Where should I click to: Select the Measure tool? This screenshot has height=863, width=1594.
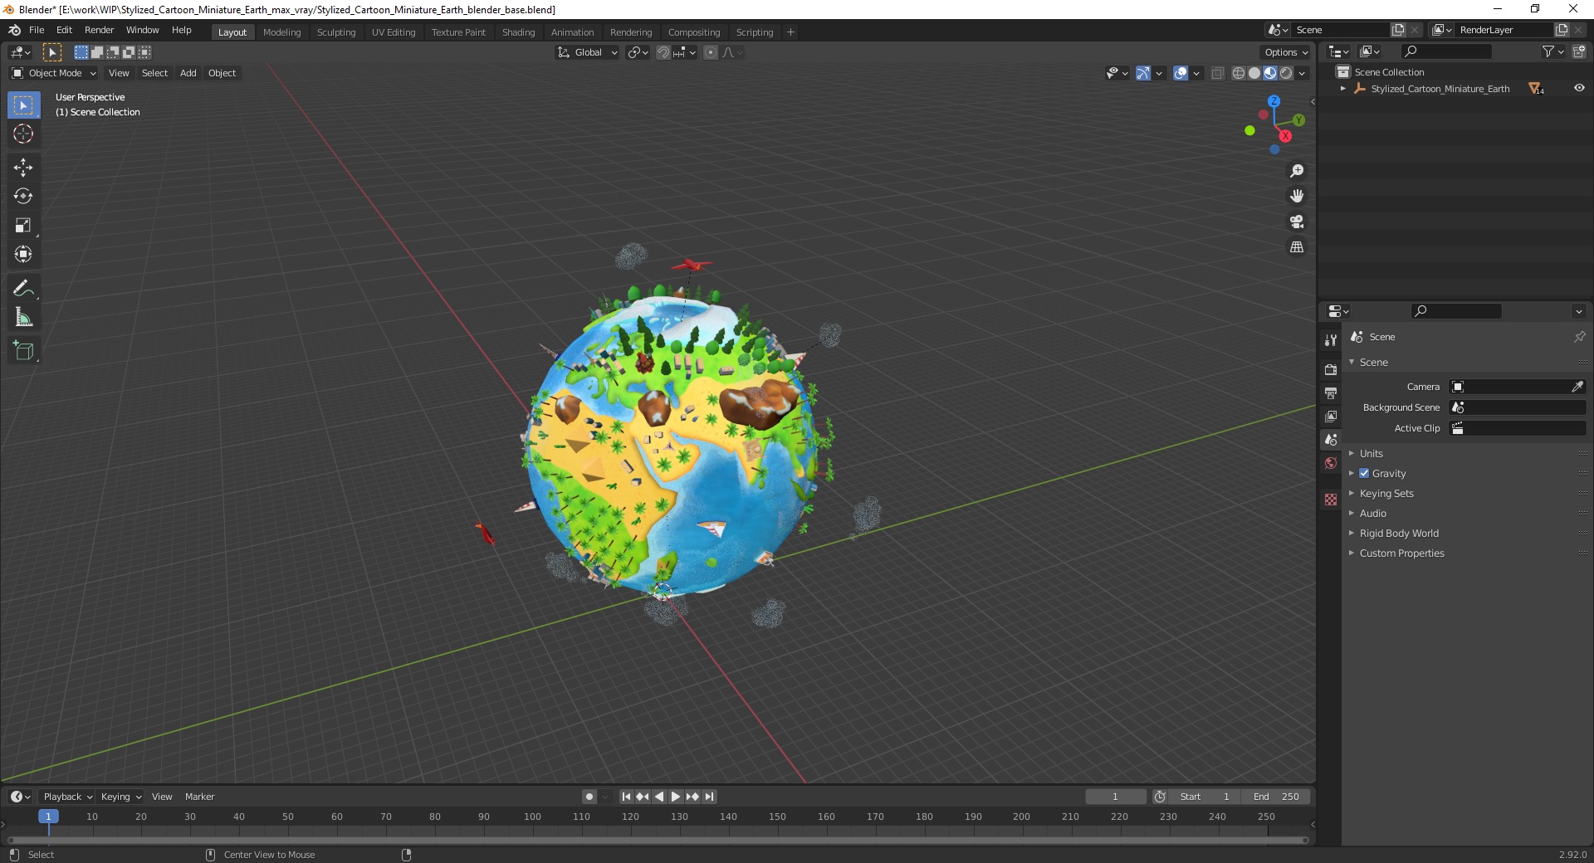23,318
